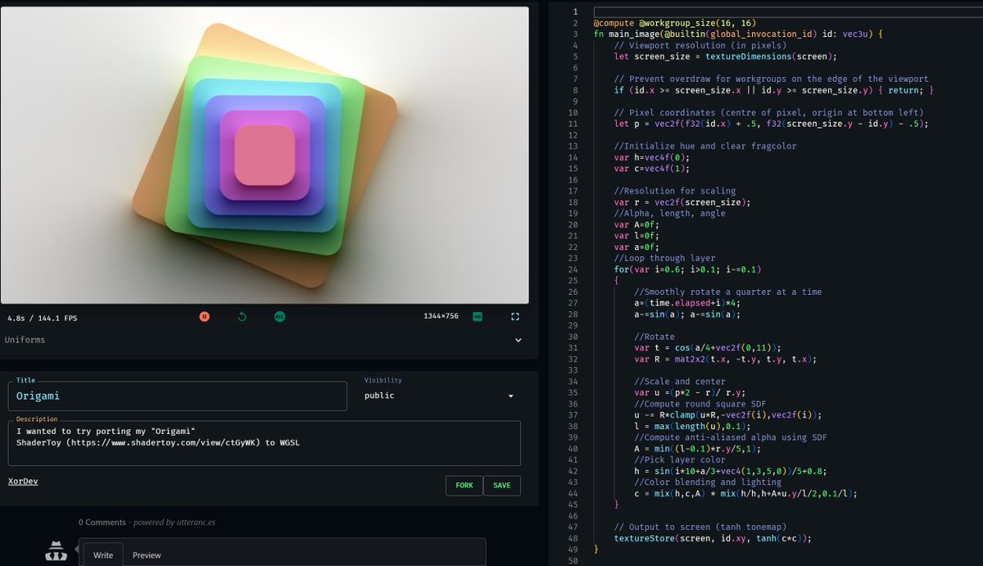Screen dimensions: 983x566
Task: Fork the Origami shader
Action: (464, 485)
